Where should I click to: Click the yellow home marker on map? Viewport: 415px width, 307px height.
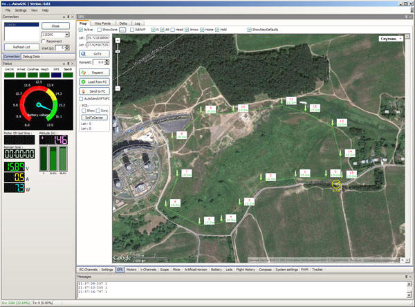coord(336,185)
